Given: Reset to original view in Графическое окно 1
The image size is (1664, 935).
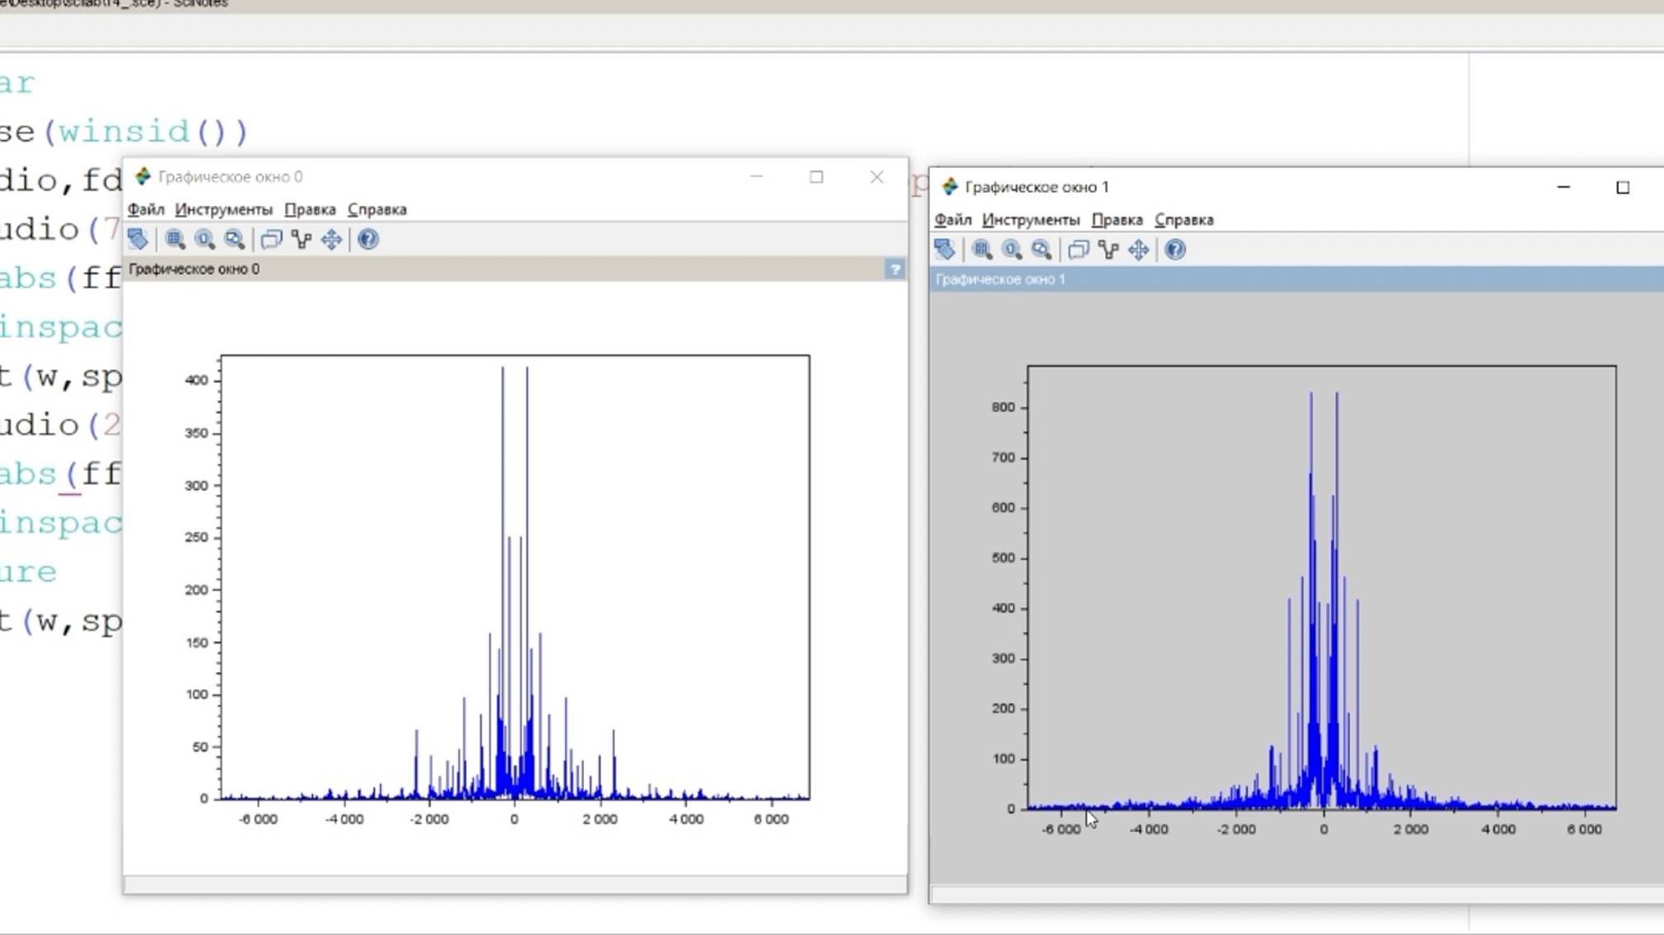Looking at the screenshot, I should pyautogui.click(x=1012, y=250).
